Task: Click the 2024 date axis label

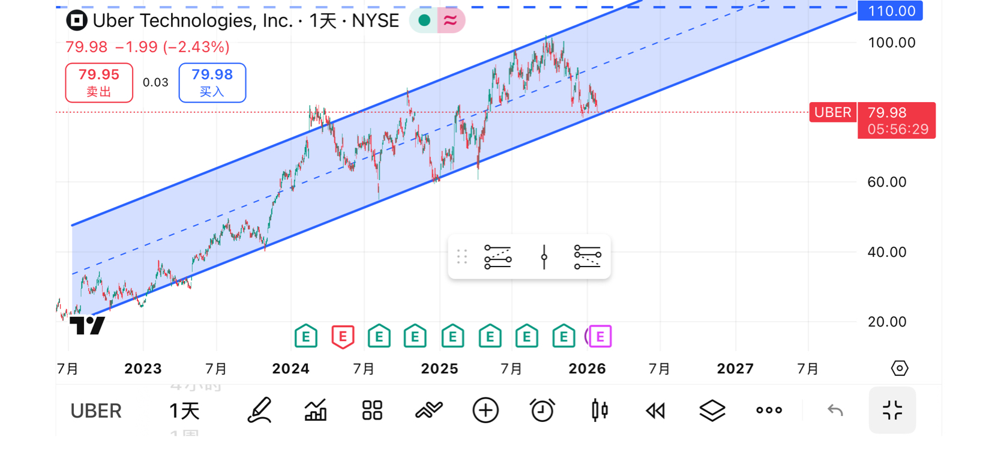Action: pyautogui.click(x=290, y=369)
